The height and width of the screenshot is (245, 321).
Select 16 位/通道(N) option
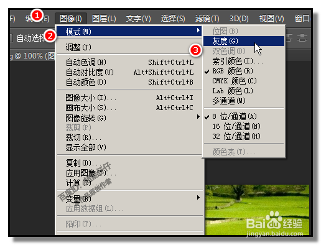pyautogui.click(x=244, y=126)
